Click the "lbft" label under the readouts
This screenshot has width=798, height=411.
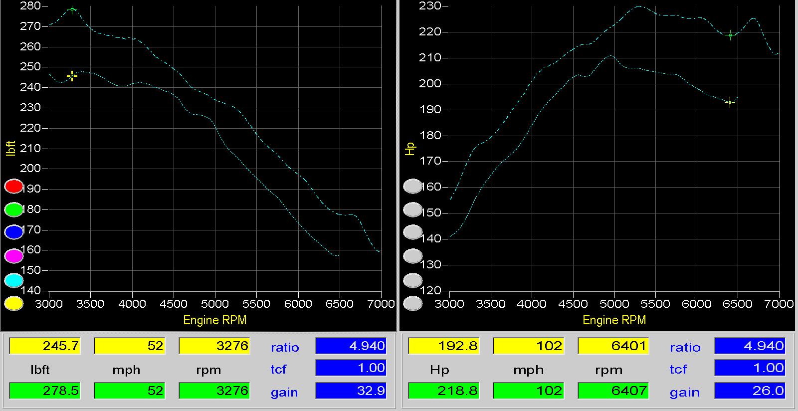[40, 370]
